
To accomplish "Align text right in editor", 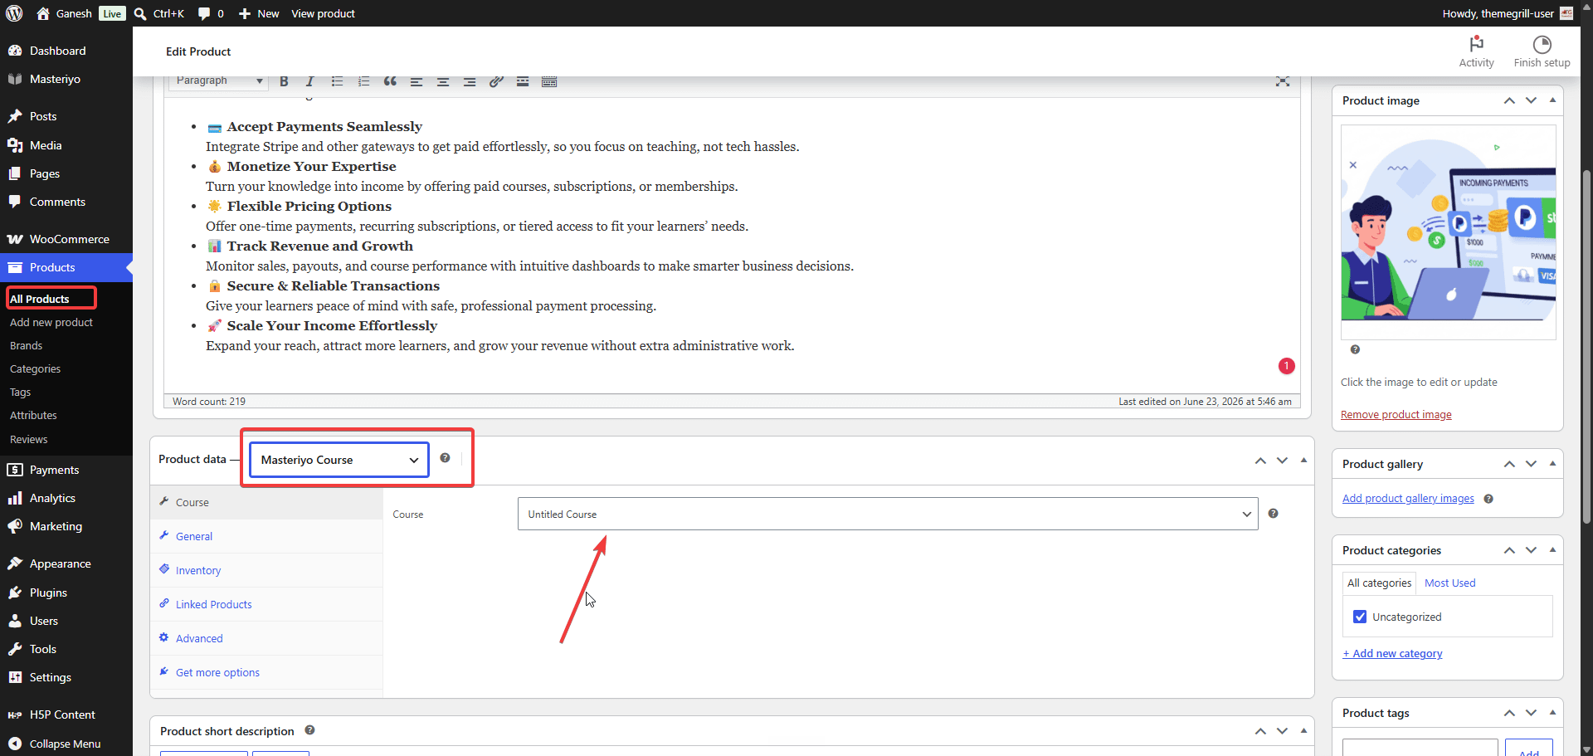I will tap(470, 81).
